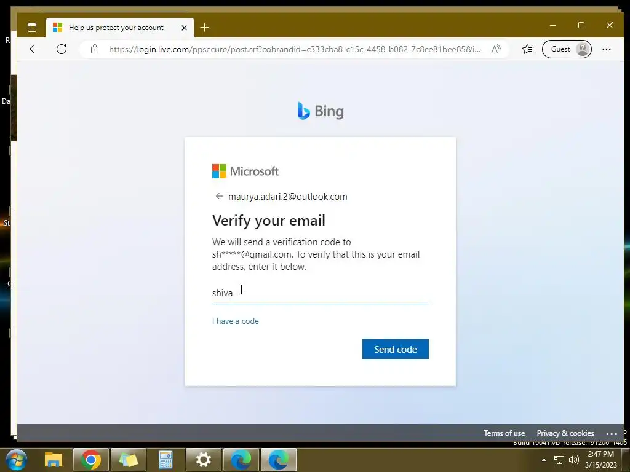
Task: Open browser Settings and more menu
Action: [606, 49]
